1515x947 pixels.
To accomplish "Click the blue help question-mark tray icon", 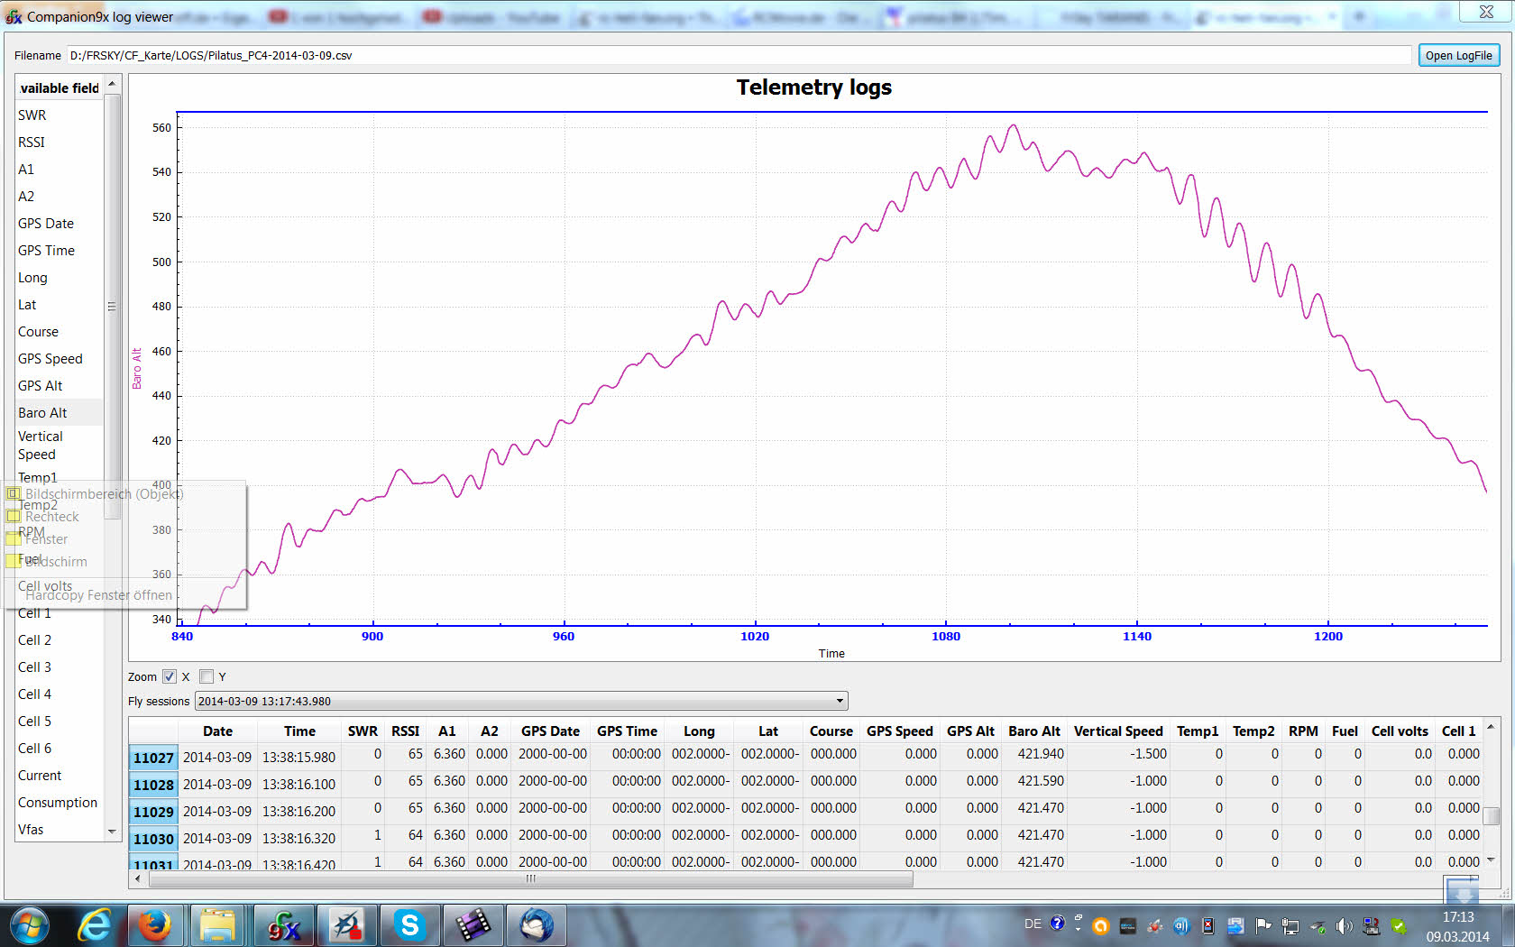I will [x=1057, y=924].
